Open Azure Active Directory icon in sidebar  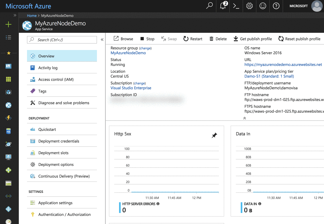8,209
